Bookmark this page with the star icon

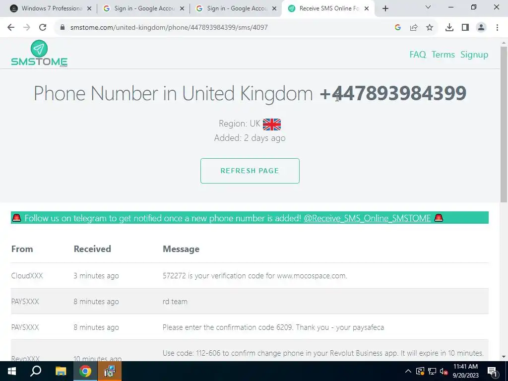(430, 28)
